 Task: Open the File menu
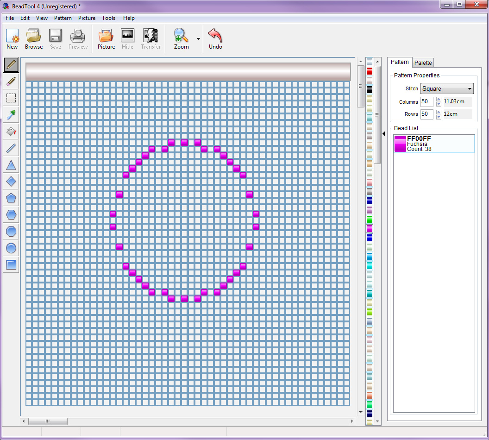tap(10, 18)
